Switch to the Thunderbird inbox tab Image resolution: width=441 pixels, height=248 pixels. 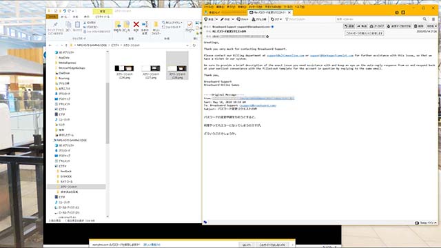point(225,12)
